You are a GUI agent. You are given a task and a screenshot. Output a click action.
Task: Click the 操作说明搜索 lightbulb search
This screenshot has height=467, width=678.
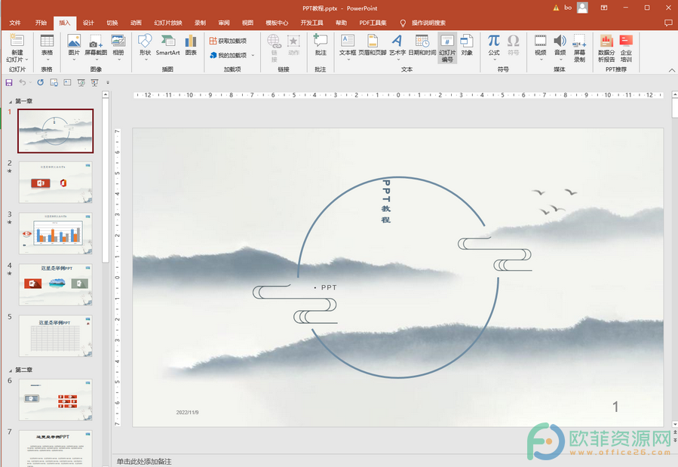click(422, 23)
